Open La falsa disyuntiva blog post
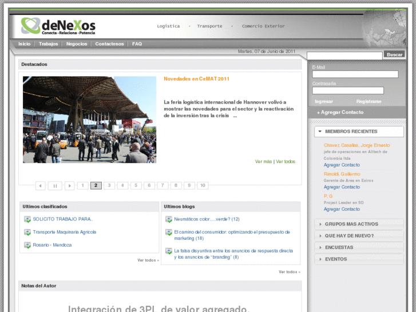The width and height of the screenshot is (416, 312). coord(233,254)
